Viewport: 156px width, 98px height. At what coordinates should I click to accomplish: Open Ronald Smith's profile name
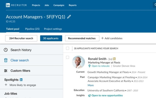tap(97, 59)
